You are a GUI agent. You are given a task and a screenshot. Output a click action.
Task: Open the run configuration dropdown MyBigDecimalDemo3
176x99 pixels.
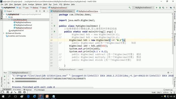tap(143, 7)
